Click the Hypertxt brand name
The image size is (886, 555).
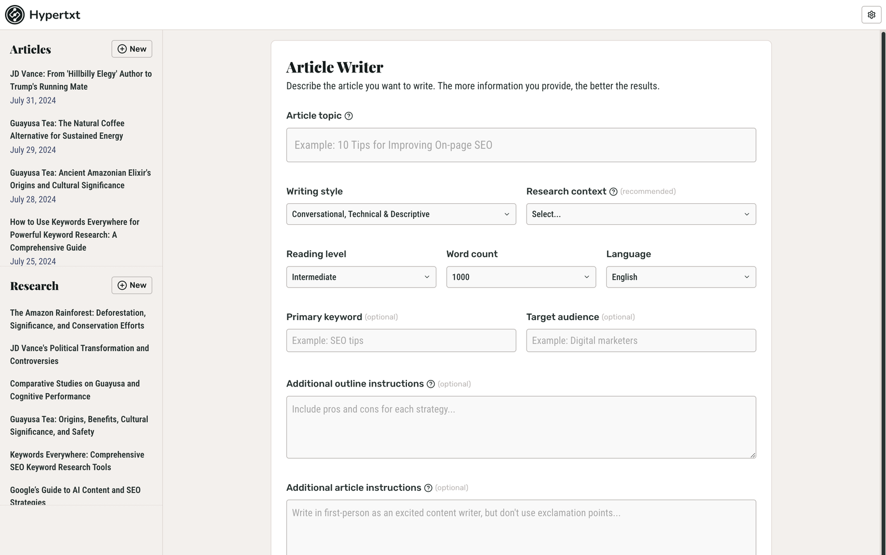point(55,15)
